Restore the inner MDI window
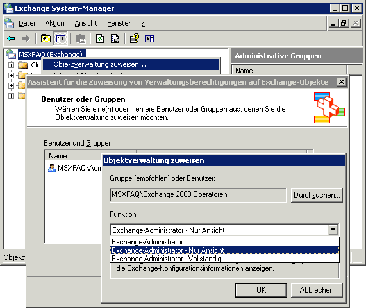366x308 pixels. (x=344, y=23)
